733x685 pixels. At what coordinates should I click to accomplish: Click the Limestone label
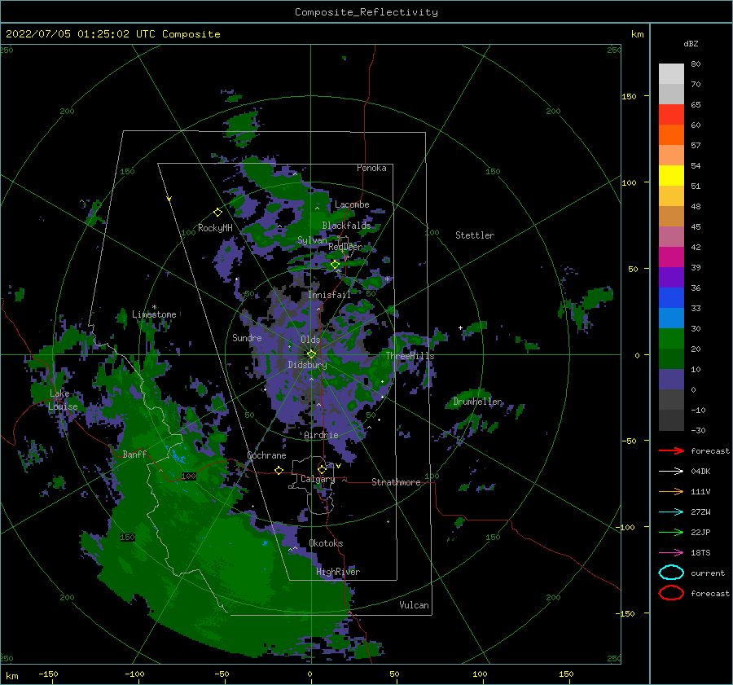(x=154, y=314)
